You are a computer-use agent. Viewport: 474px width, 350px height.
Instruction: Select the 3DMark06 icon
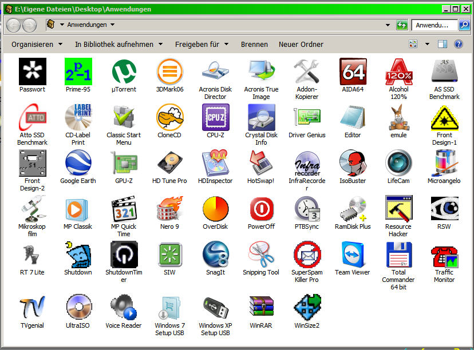click(x=169, y=71)
